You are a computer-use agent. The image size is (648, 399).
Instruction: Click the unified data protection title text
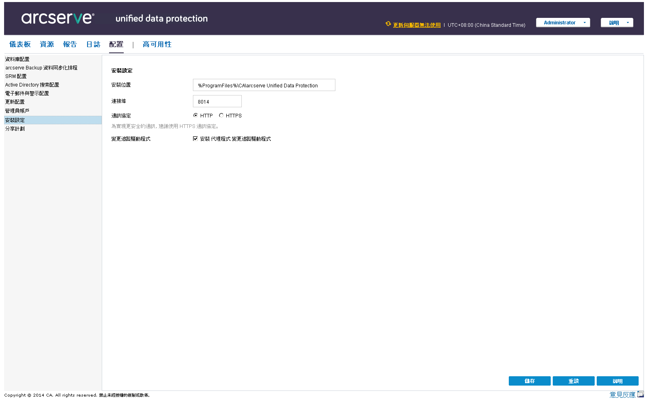(162, 19)
